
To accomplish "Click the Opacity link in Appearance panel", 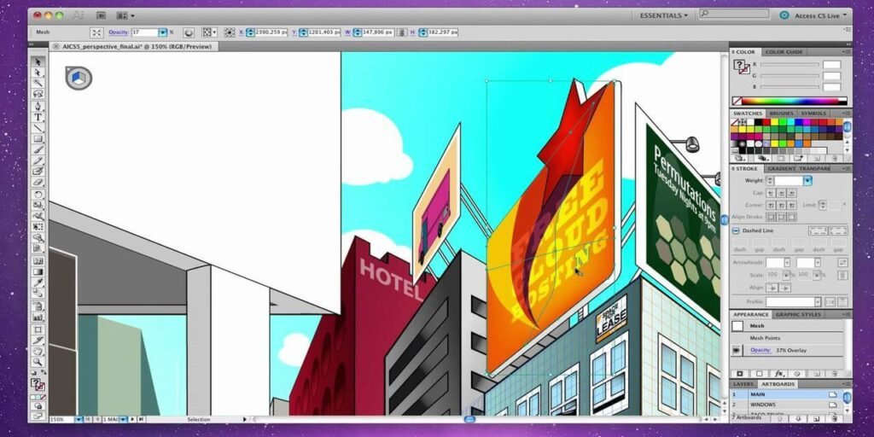I will [760, 350].
